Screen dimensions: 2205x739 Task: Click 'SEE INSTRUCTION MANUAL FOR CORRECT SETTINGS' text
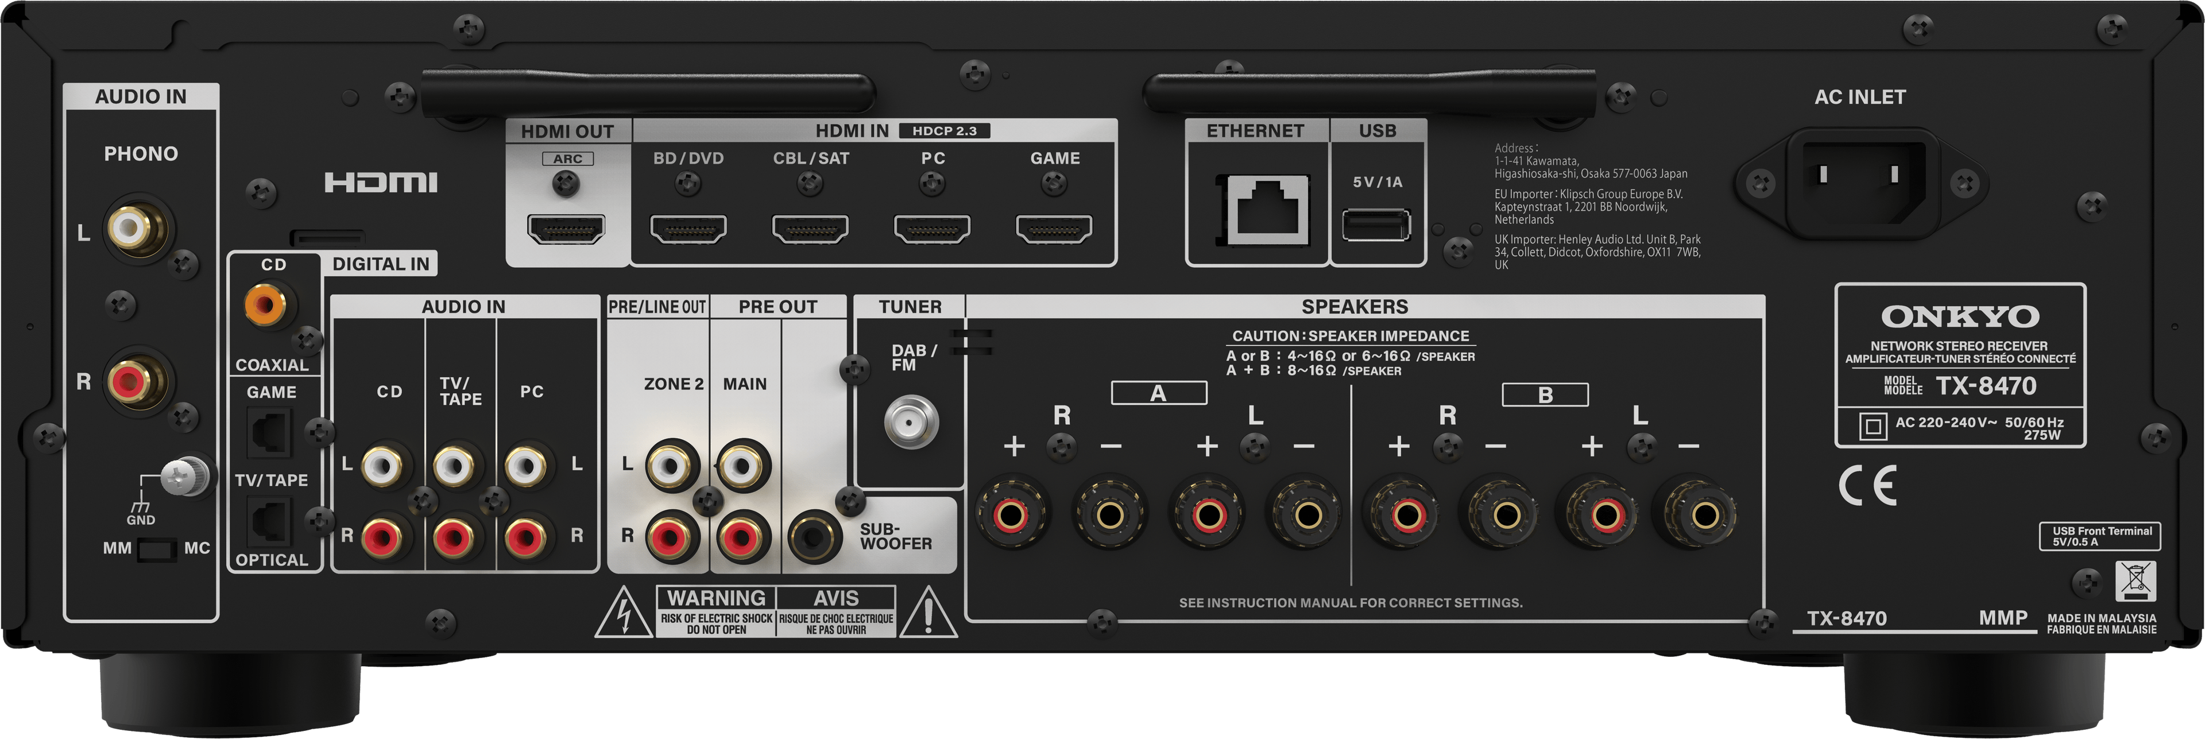[x=1350, y=603]
